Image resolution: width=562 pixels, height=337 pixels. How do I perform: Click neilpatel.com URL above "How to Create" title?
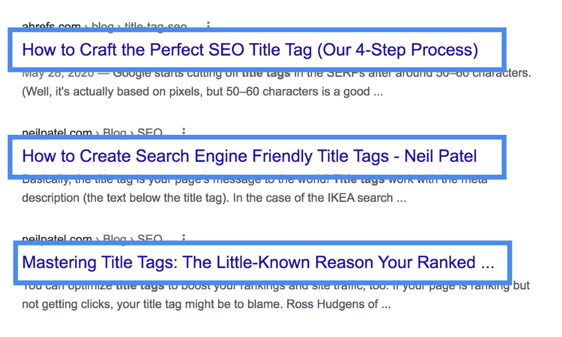point(57,133)
